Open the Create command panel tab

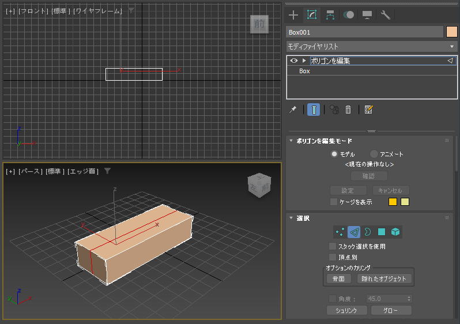(293, 15)
